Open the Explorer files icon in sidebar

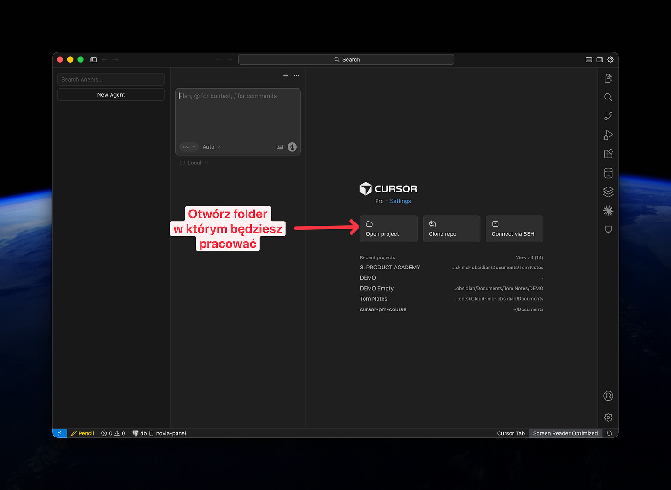click(608, 78)
